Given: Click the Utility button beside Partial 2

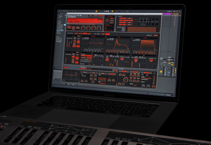Looking at the screenshot, I should coord(156,35).
